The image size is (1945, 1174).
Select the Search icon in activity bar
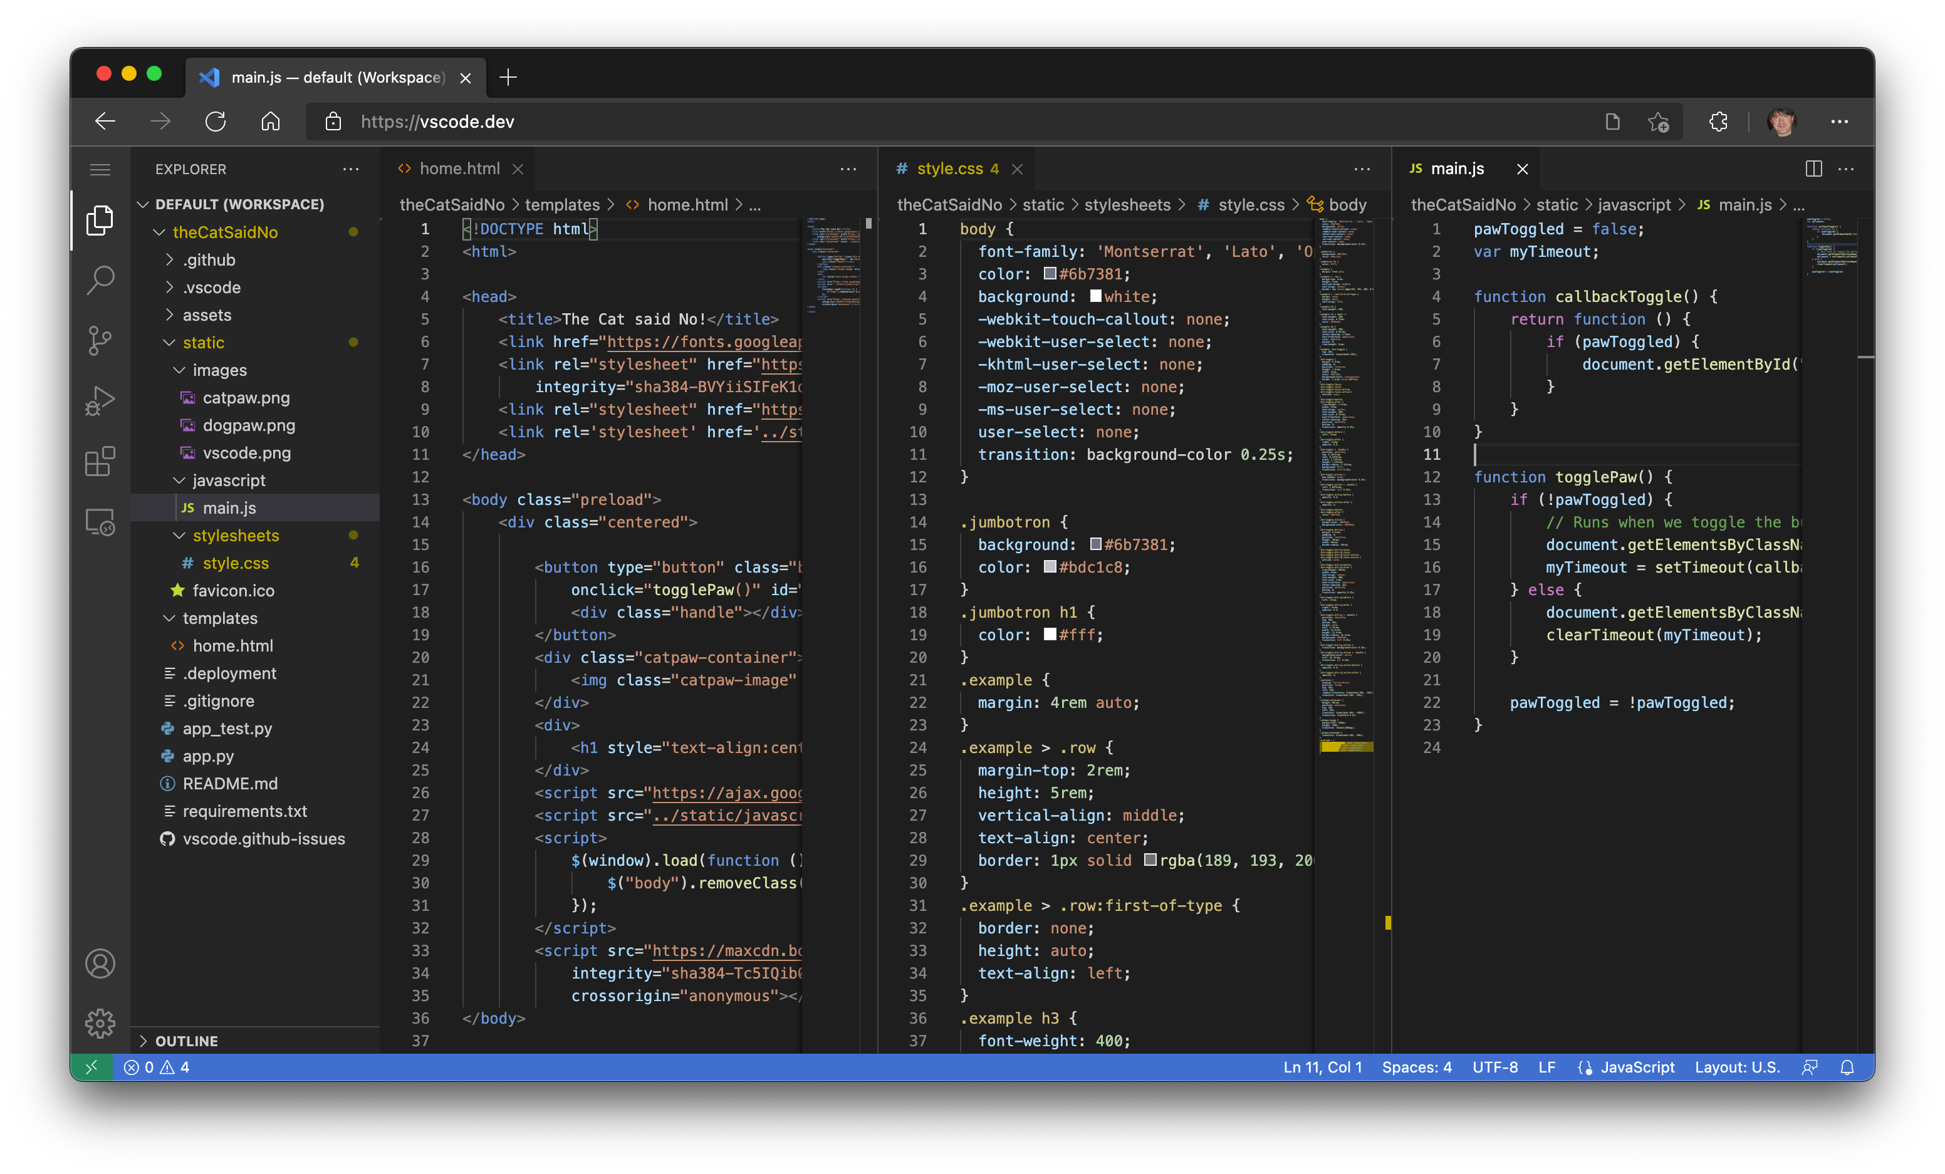[98, 279]
